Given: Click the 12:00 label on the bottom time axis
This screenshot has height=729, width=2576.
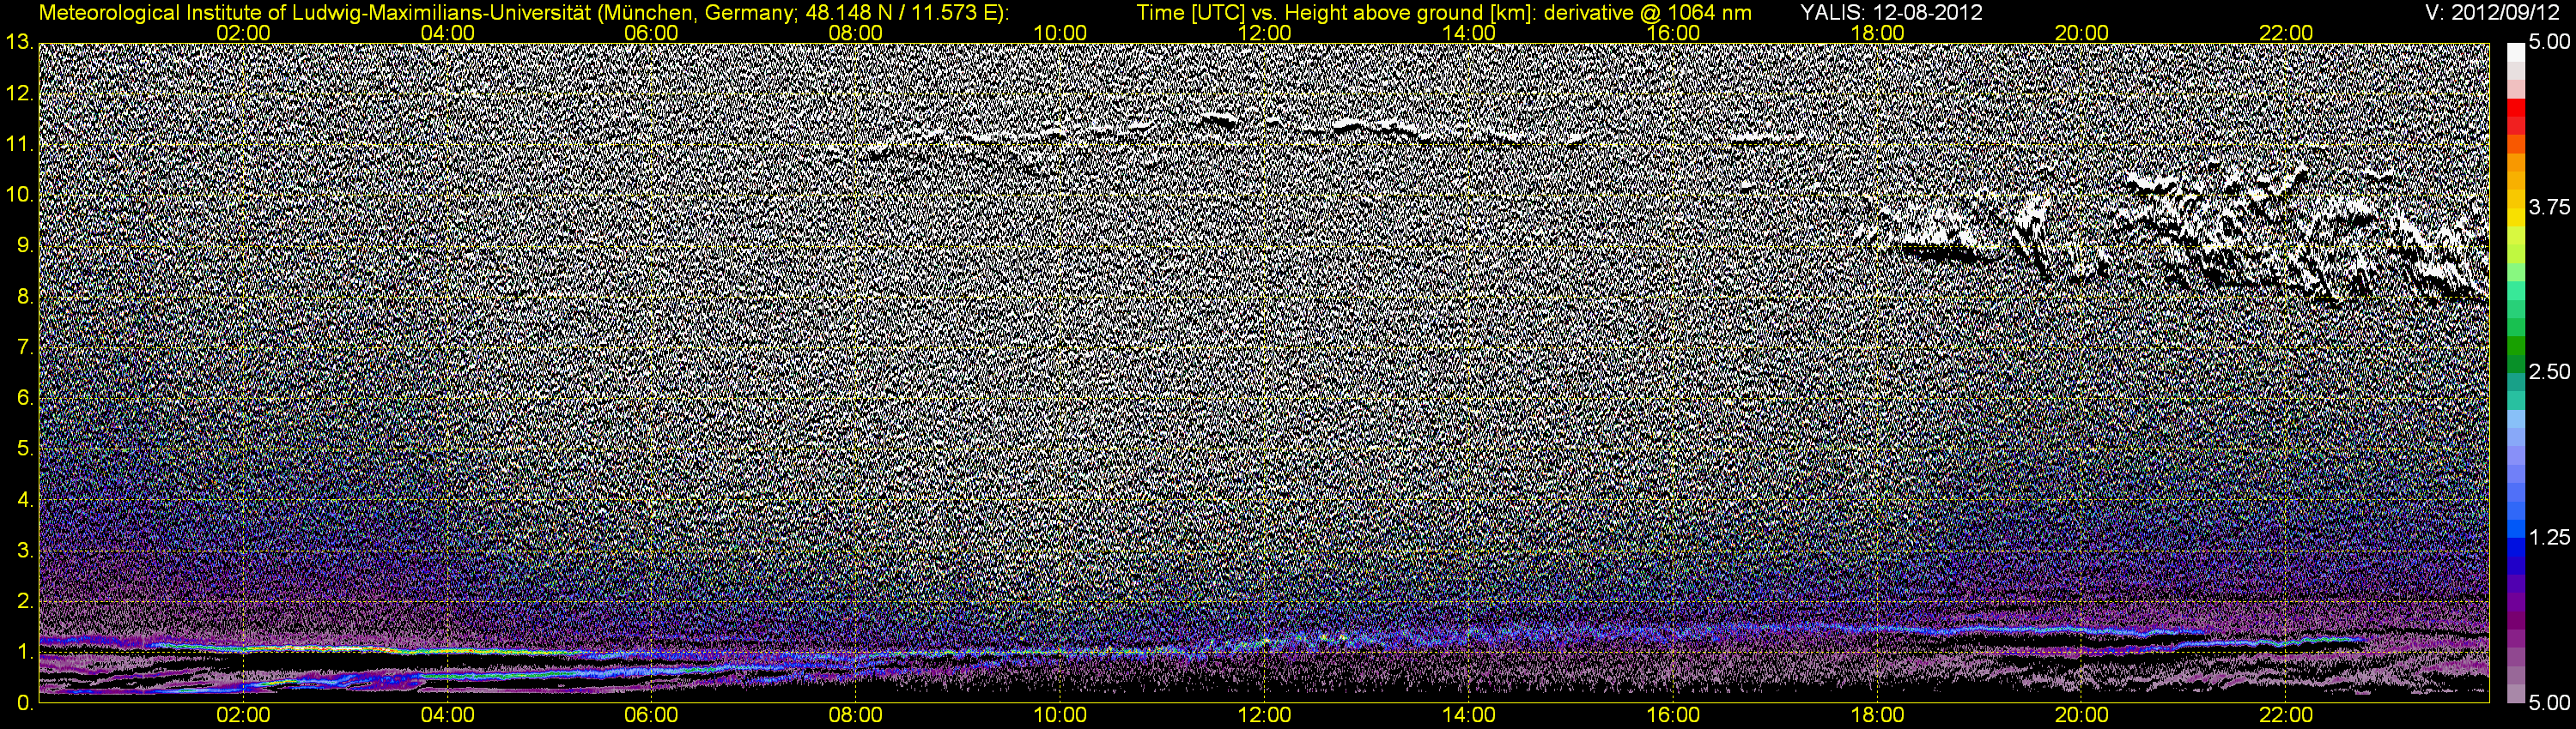Looking at the screenshot, I should pyautogui.click(x=1264, y=715).
